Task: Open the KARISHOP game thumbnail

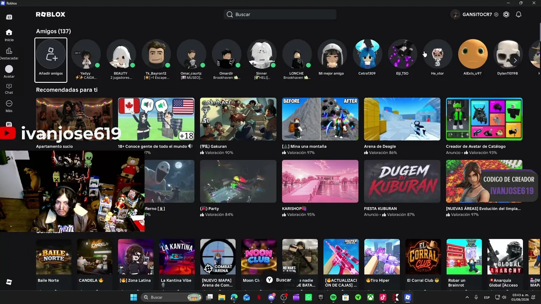Action: coord(320,181)
